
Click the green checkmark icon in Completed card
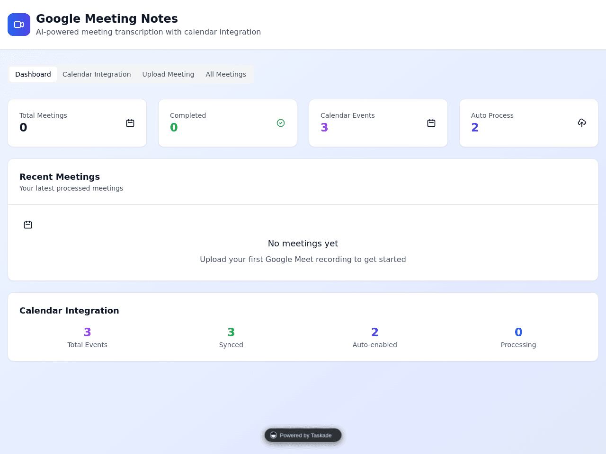click(x=281, y=123)
